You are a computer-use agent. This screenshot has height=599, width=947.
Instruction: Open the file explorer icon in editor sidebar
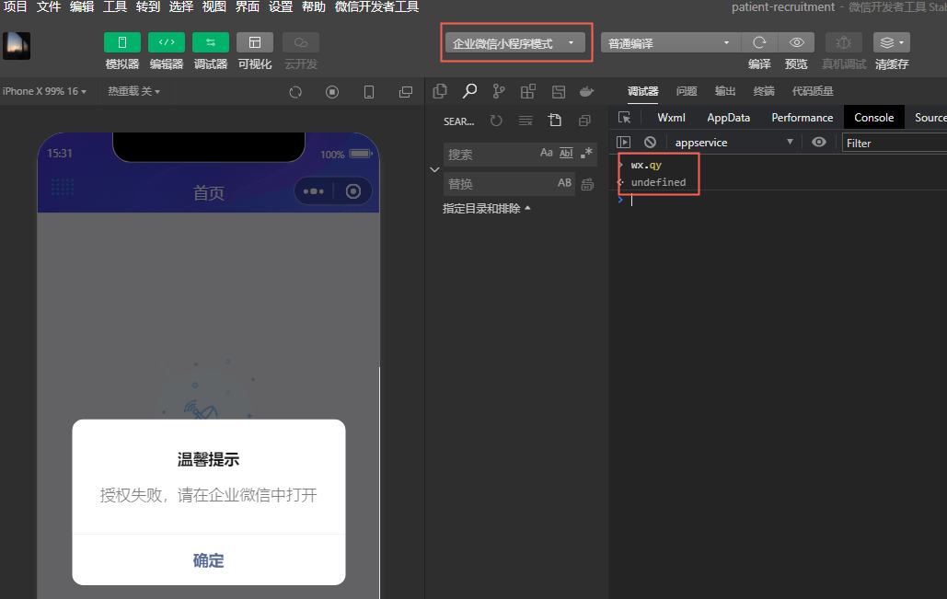tap(440, 91)
